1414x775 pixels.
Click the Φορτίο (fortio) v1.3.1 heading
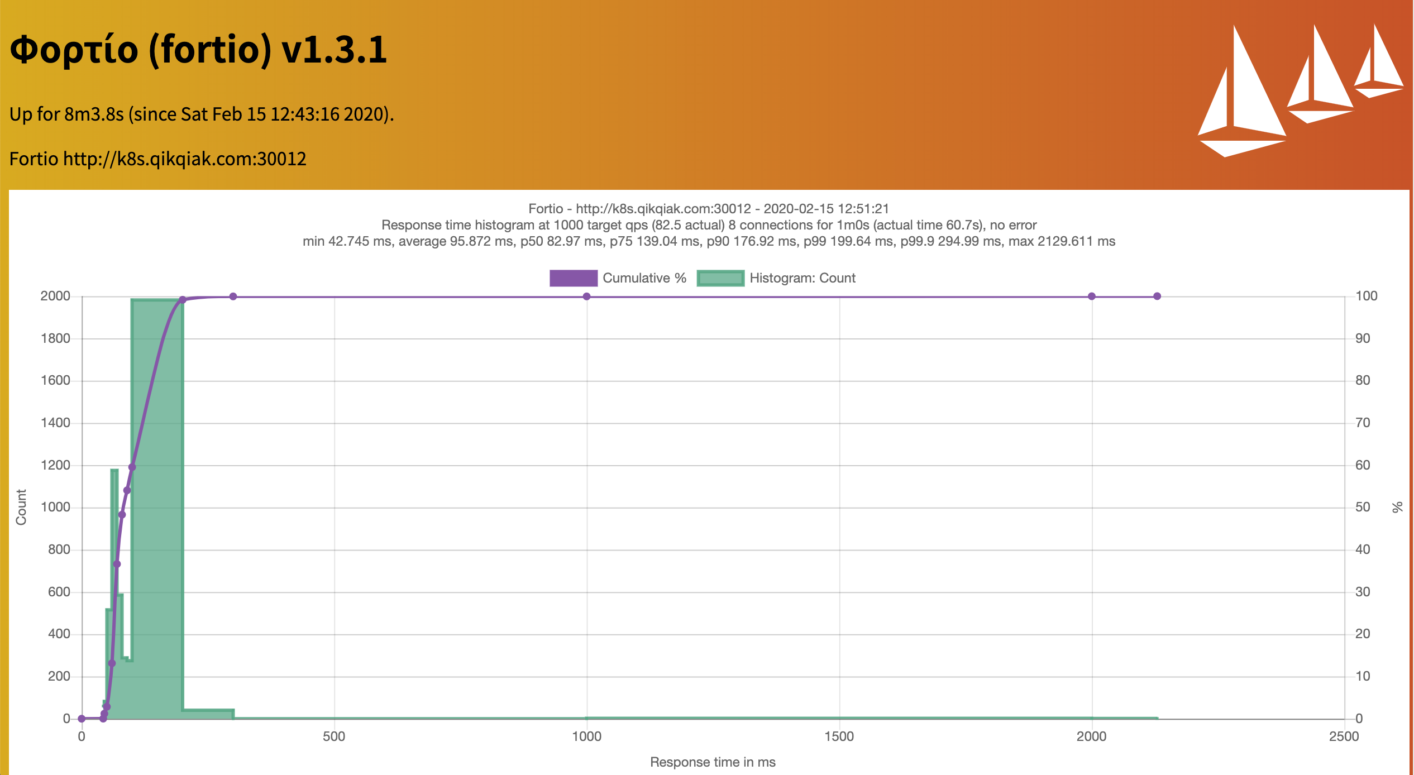coord(198,50)
